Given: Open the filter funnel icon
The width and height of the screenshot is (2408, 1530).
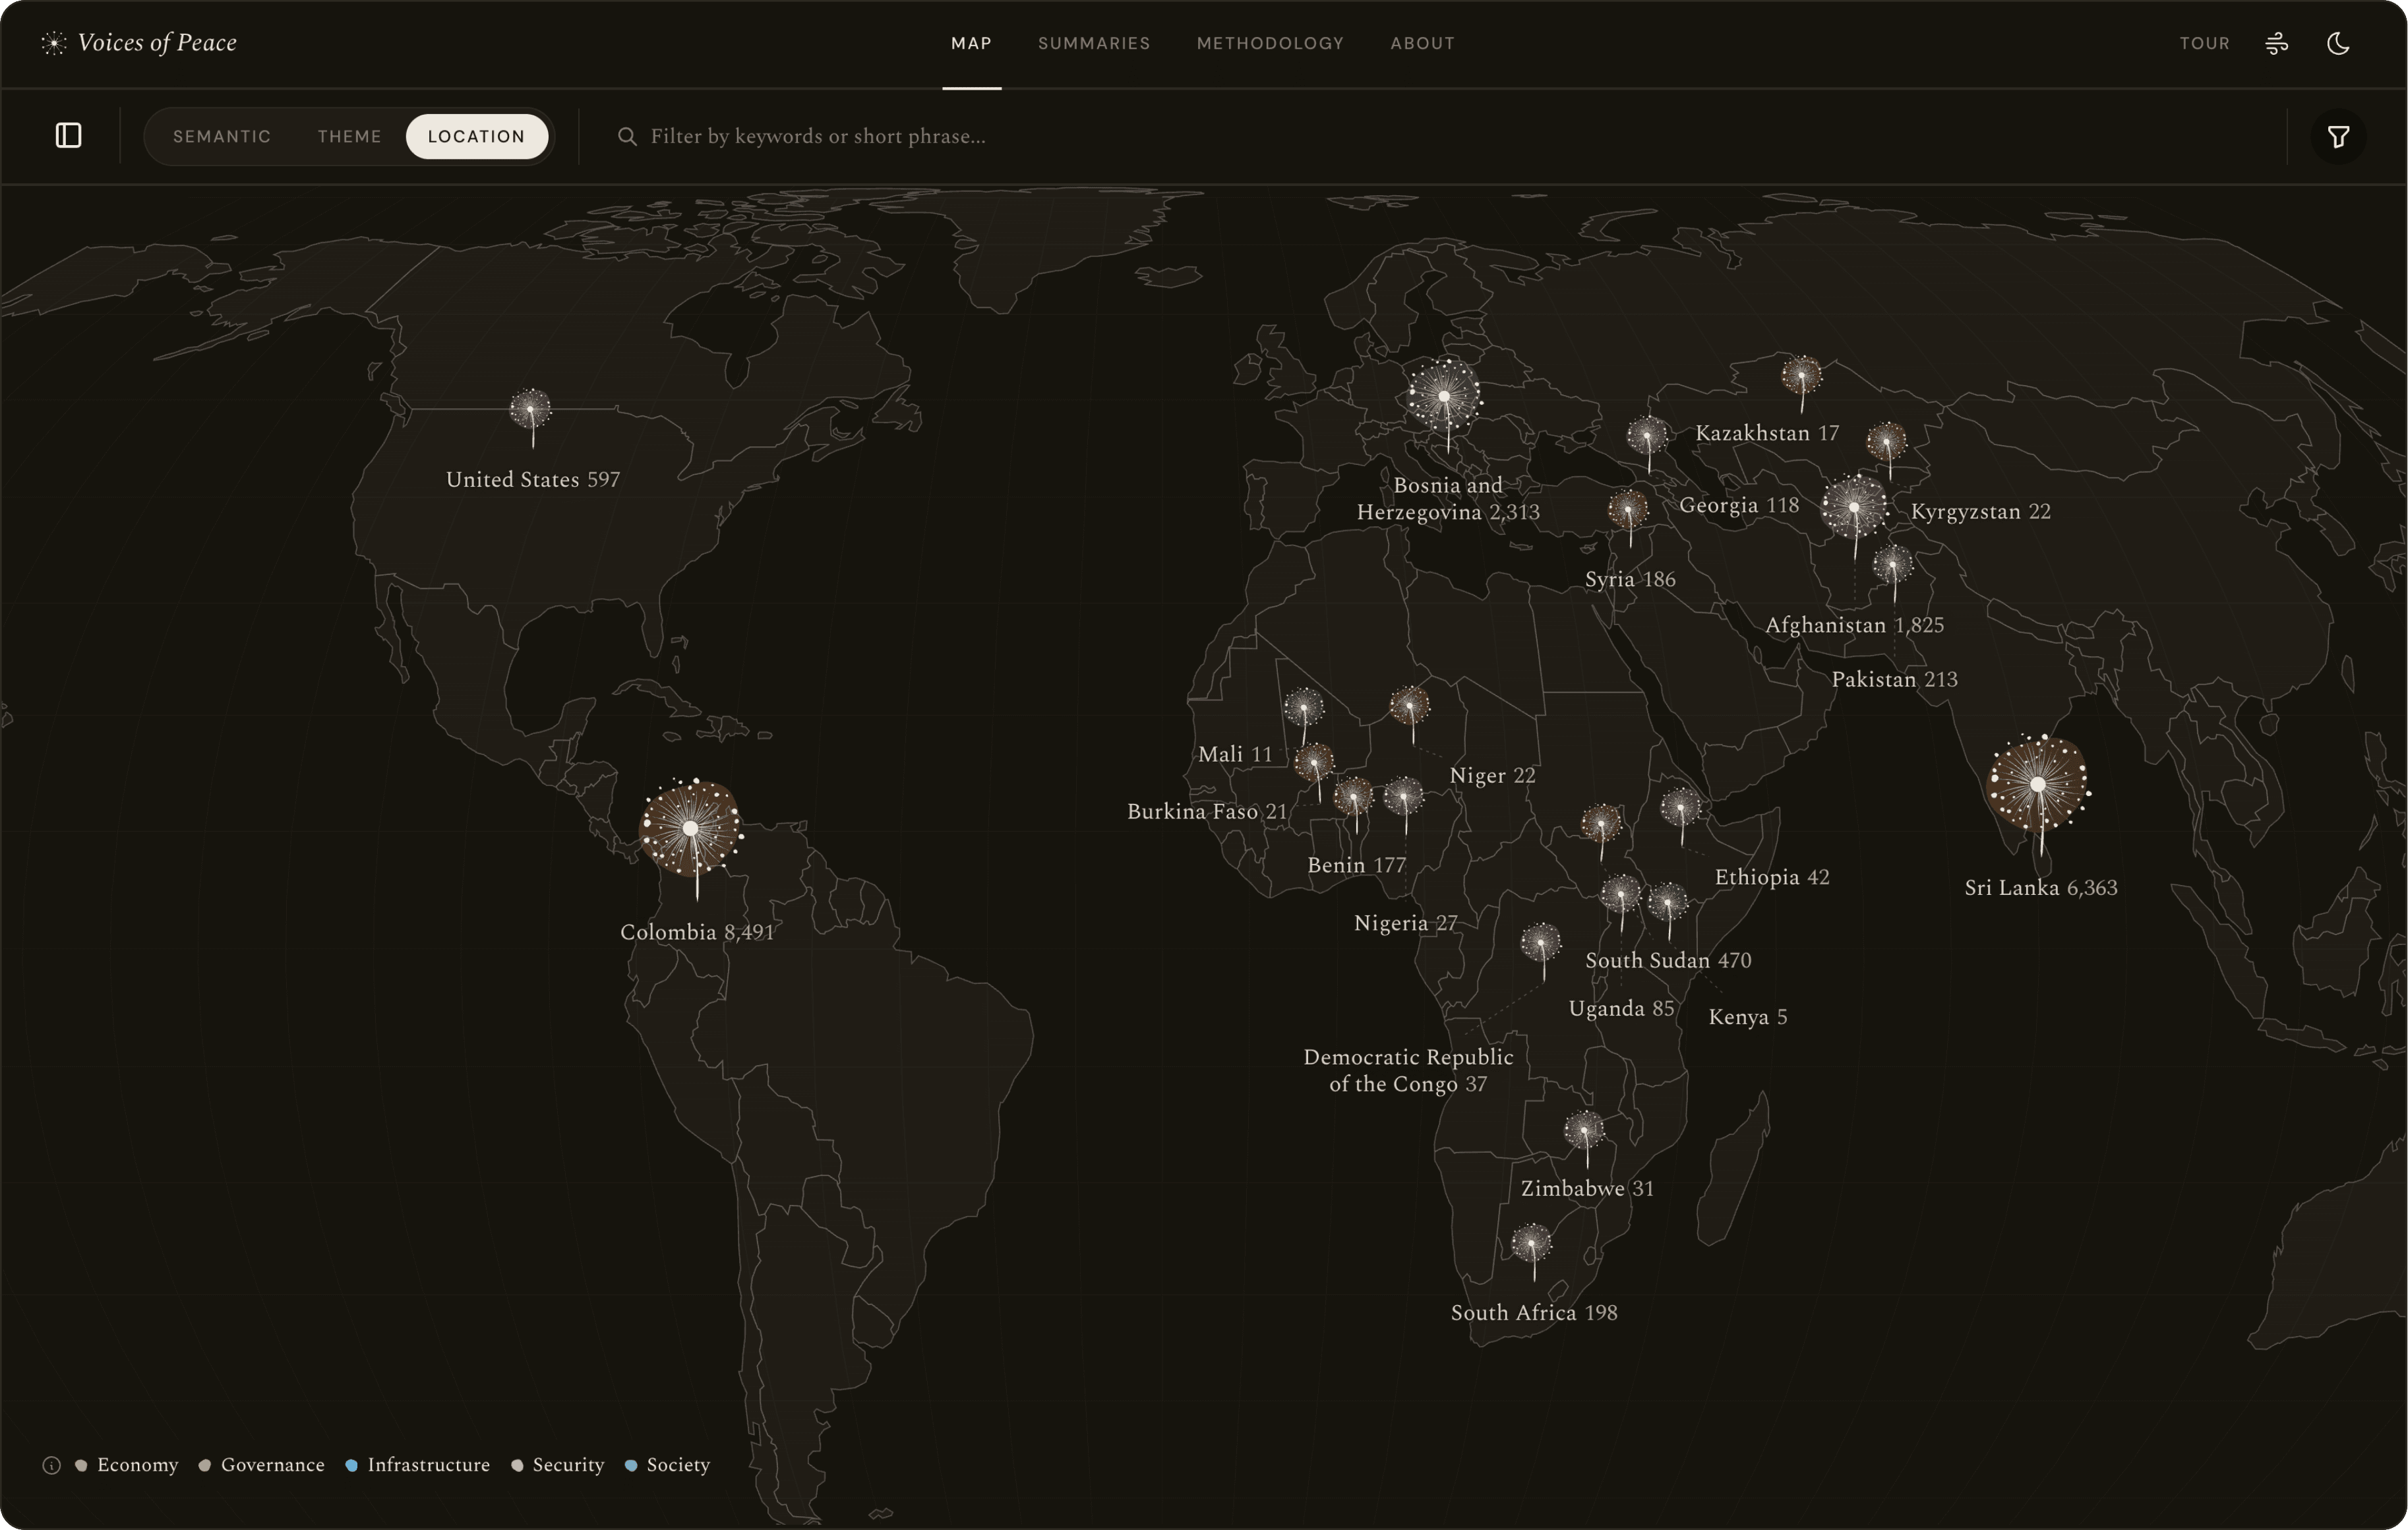Looking at the screenshot, I should pos(2338,137).
